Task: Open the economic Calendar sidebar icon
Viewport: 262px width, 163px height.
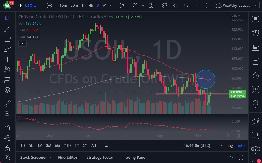Action: pyautogui.click(x=255, y=89)
